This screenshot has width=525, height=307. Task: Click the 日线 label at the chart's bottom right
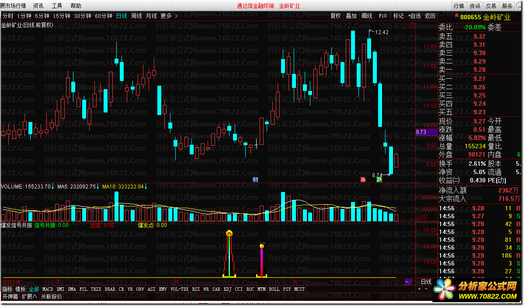pyautogui.click(x=426, y=282)
